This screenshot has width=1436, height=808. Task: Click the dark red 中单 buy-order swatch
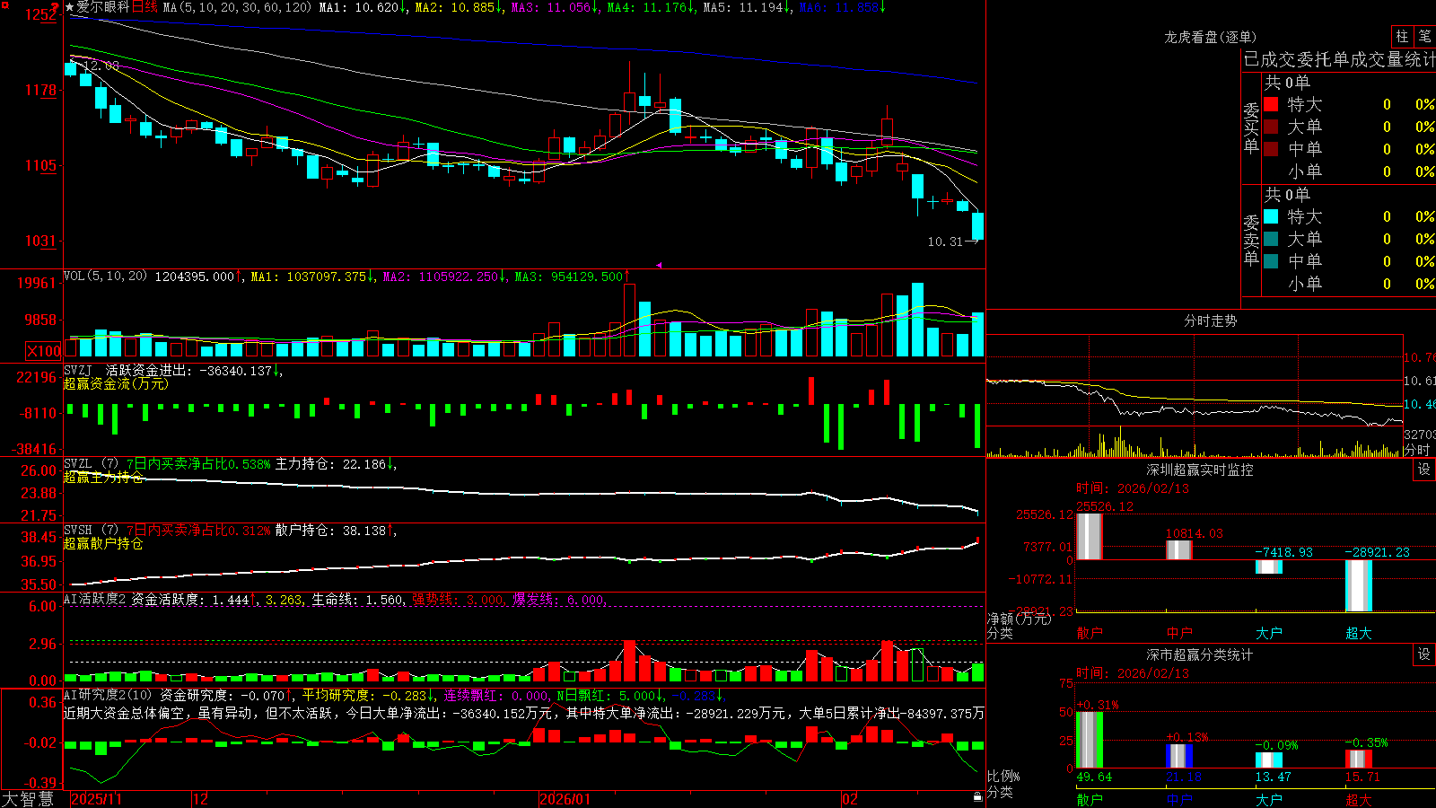pos(1271,149)
